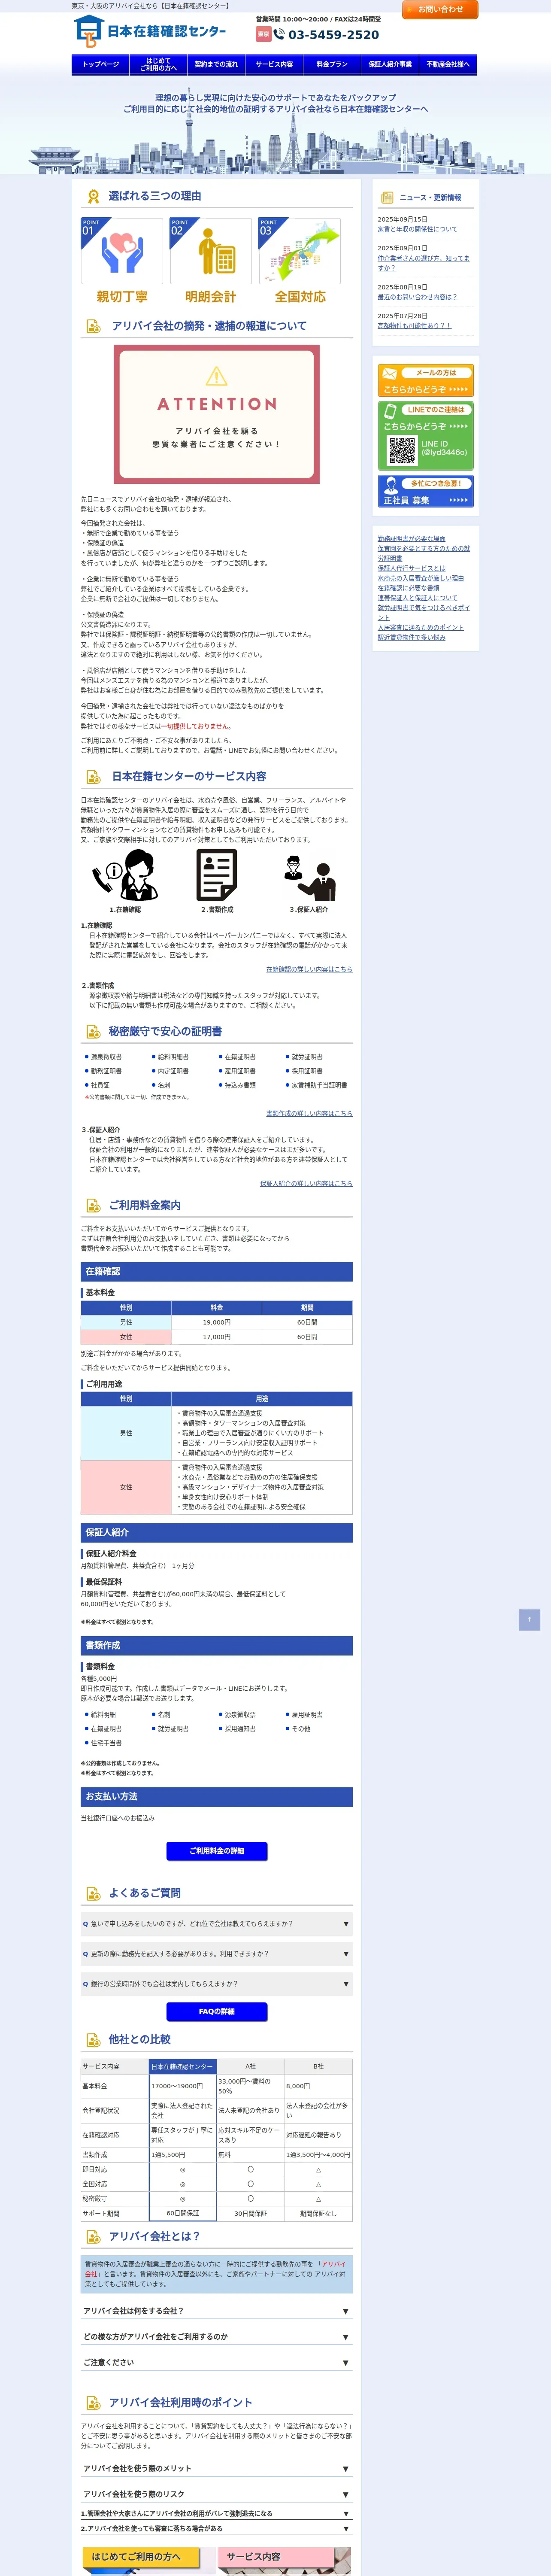
Task: Open news link 高額物件も可能性あり？！
Action: pyautogui.click(x=414, y=326)
